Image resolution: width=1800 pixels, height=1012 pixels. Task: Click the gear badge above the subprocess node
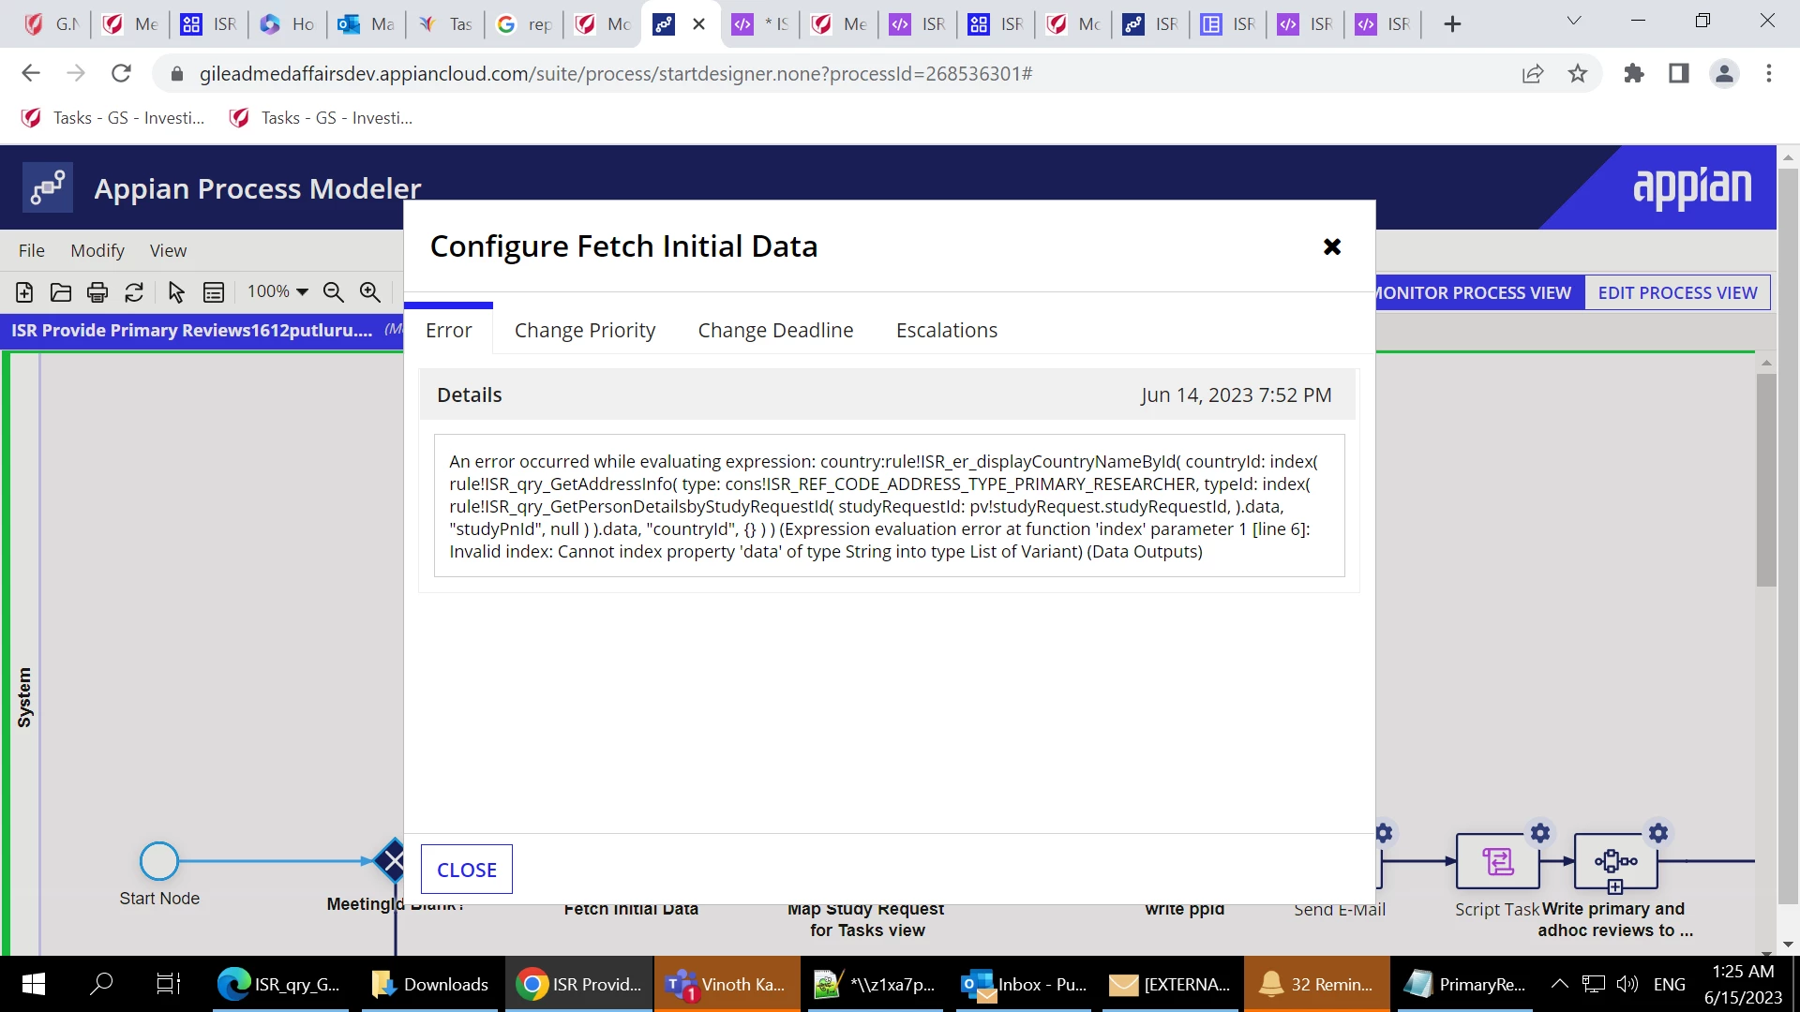[1658, 833]
